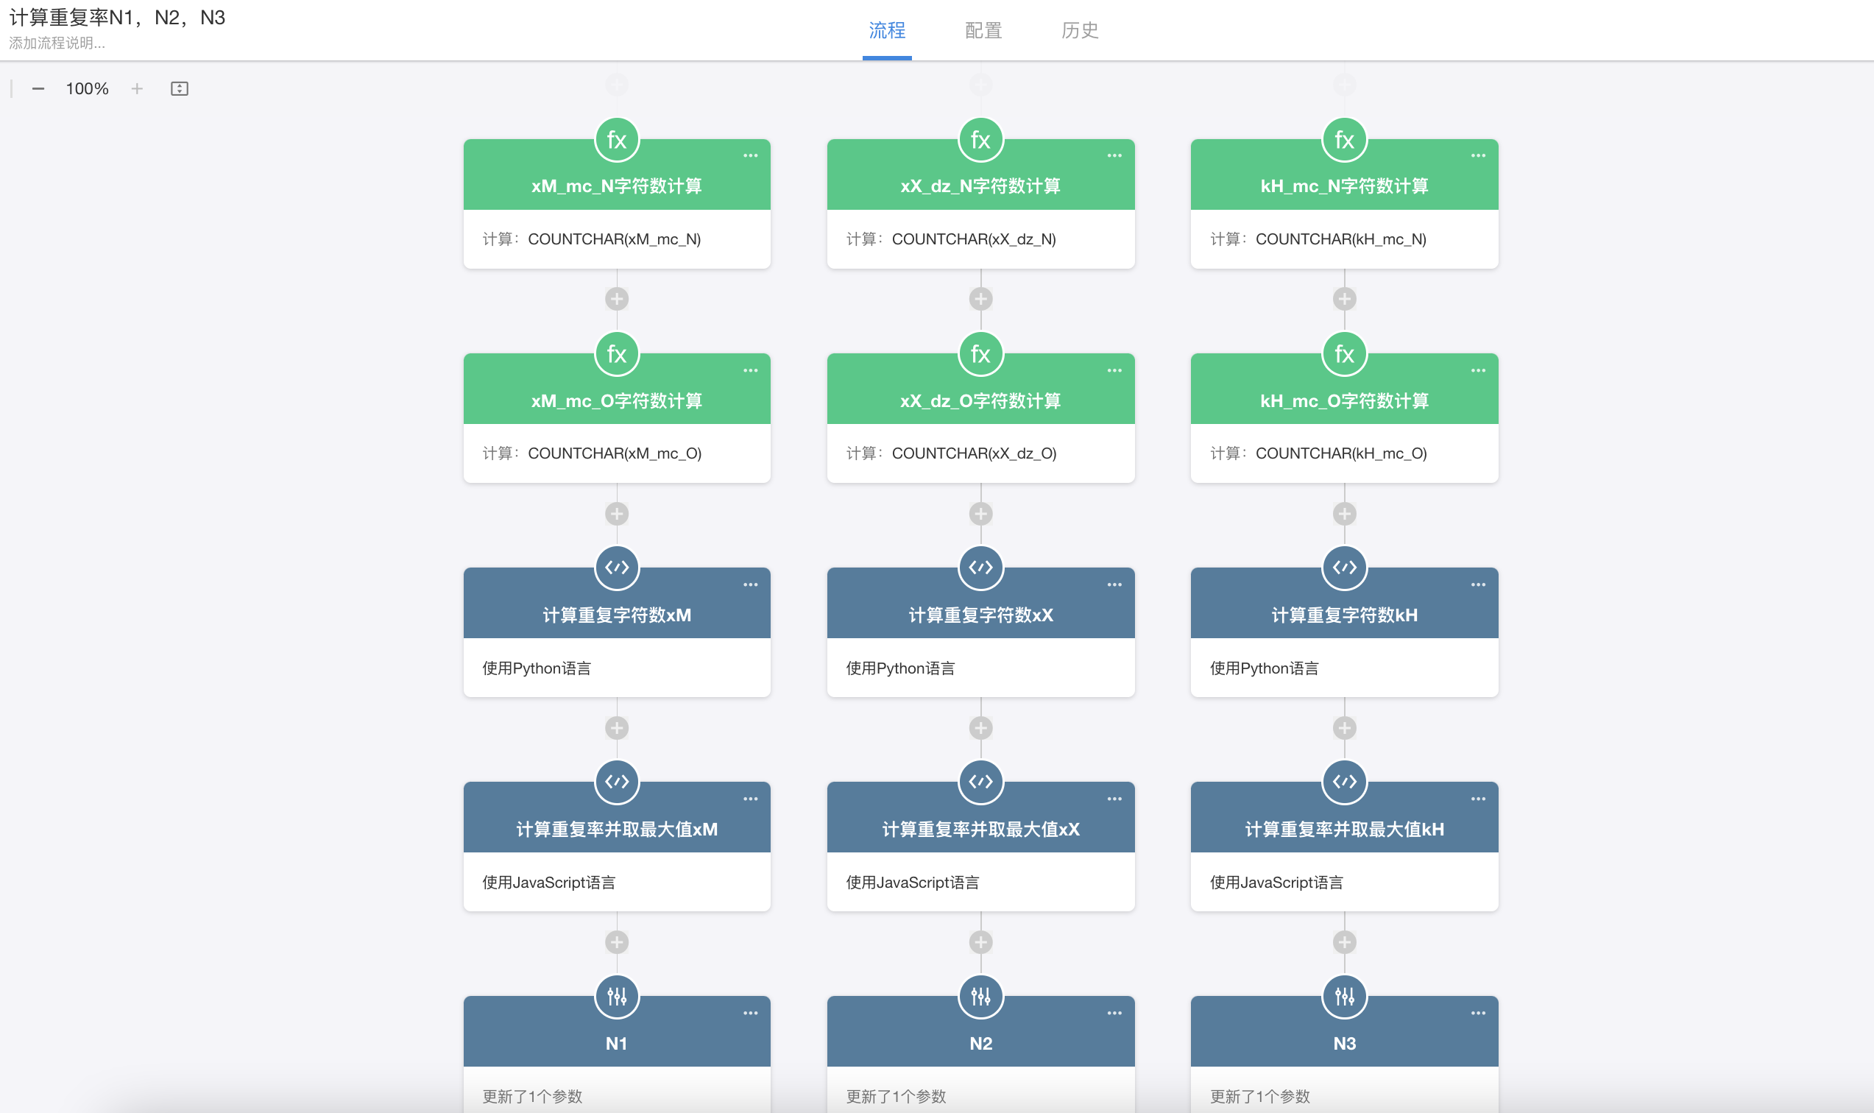The width and height of the screenshot is (1874, 1113).
Task: Zoom out with the minus button
Action: click(x=38, y=88)
